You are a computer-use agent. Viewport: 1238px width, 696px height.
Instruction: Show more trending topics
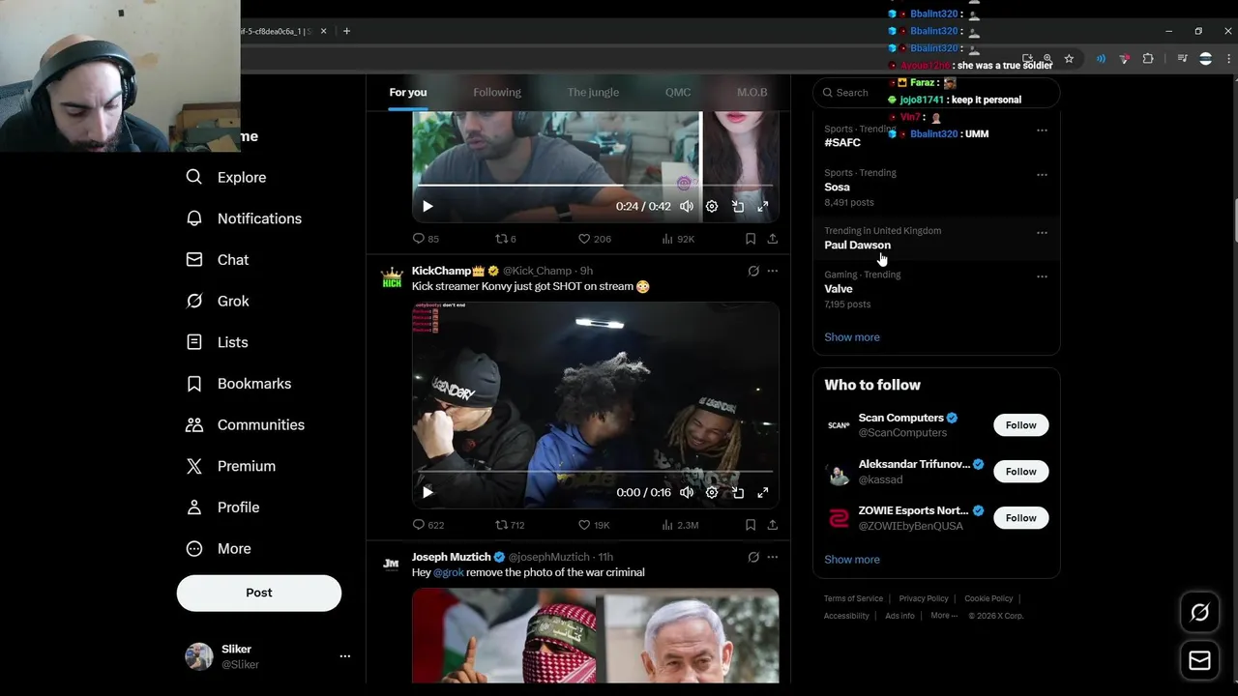[x=852, y=337]
